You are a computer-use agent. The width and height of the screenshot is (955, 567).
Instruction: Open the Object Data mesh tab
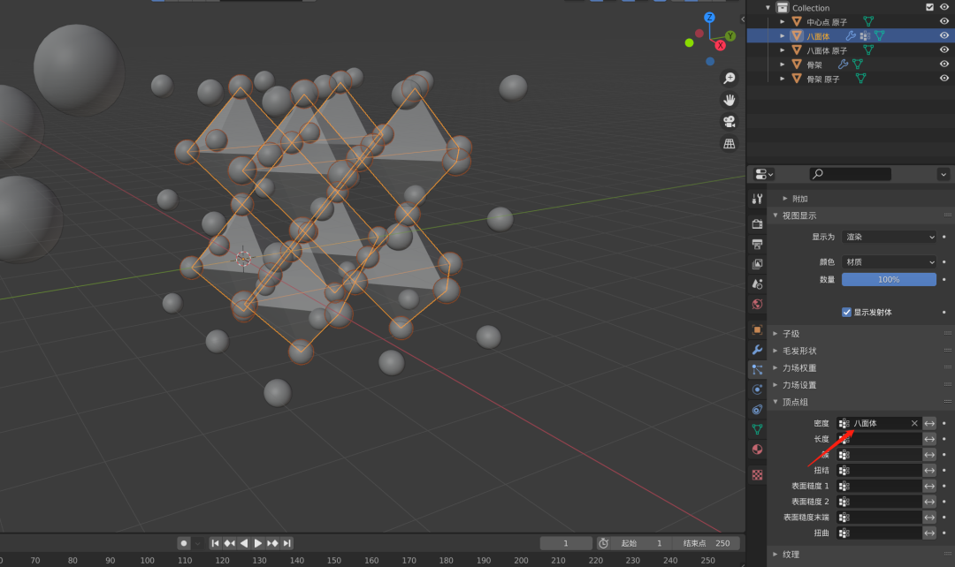757,429
